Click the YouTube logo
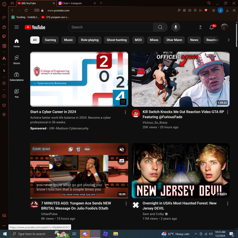Viewport: 238px width, 238px height. [x=35, y=27]
